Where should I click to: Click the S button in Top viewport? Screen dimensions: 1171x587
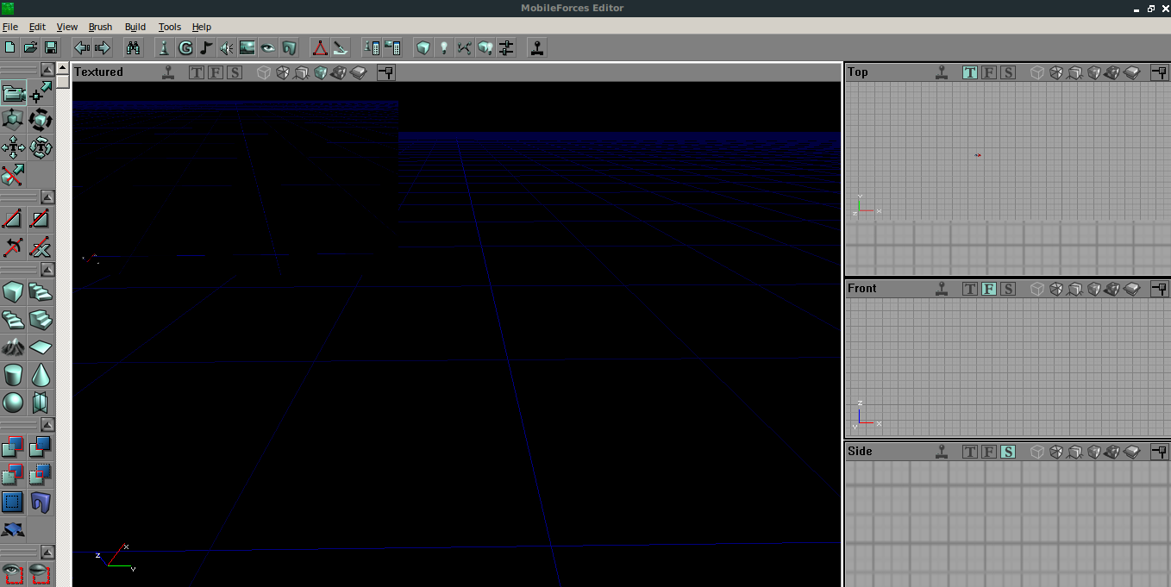pos(1008,72)
